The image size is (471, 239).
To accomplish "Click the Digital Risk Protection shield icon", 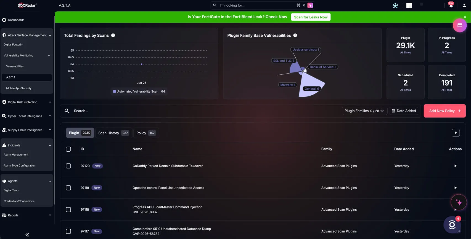I will point(4,102).
